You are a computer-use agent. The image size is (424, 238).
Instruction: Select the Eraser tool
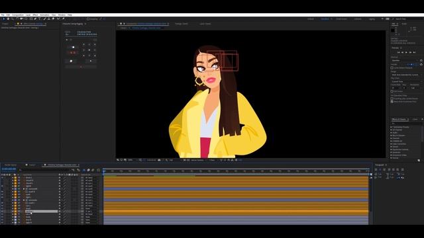pyautogui.click(x=53, y=19)
